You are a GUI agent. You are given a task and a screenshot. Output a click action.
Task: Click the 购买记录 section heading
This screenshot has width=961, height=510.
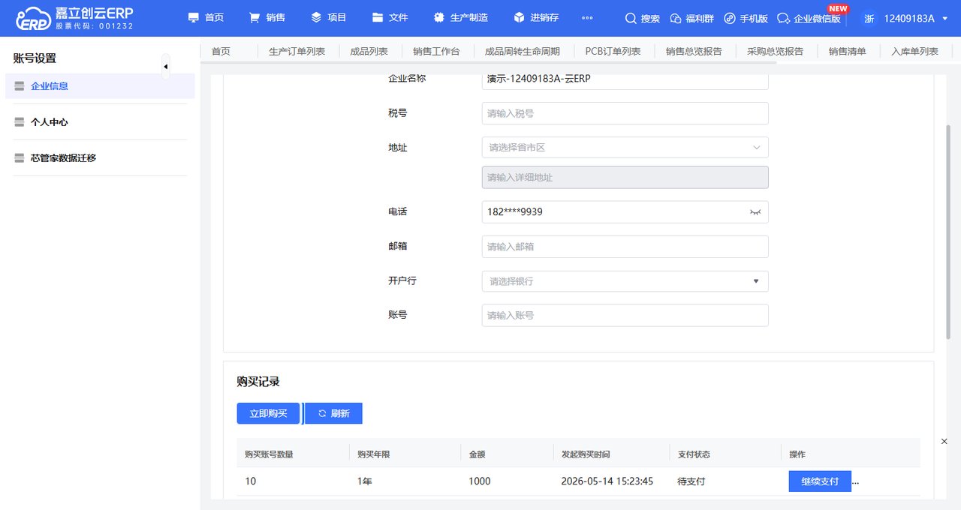coord(258,382)
